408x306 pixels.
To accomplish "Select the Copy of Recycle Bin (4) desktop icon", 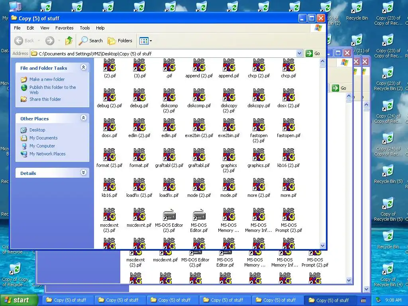I will click(388, 275).
